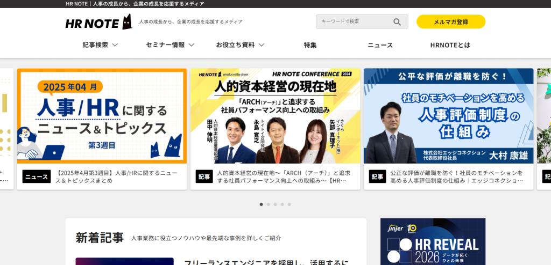Select the second carousel pagination dot
The image size is (551, 265).
269,204
